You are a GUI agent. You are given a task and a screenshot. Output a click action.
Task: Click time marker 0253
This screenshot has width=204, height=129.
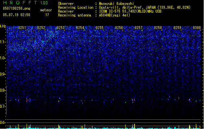61,28
